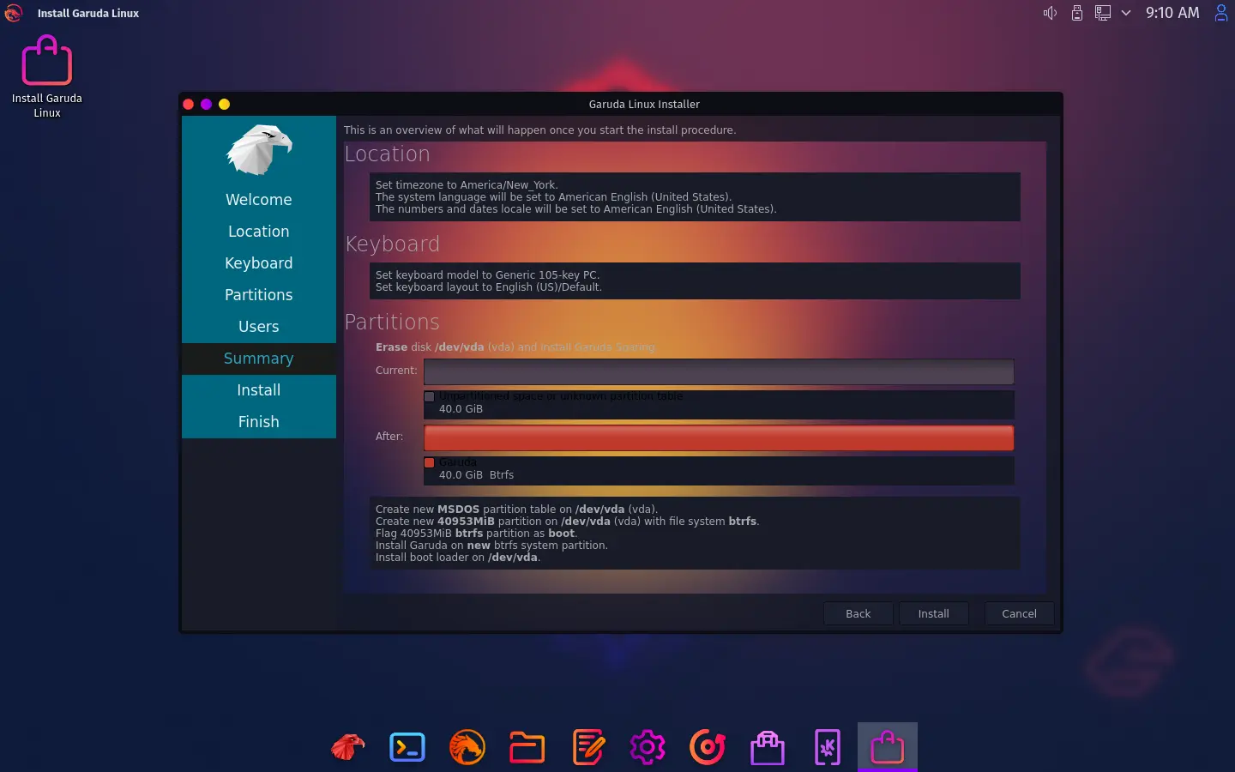Click the red After partition bar

pos(719,437)
